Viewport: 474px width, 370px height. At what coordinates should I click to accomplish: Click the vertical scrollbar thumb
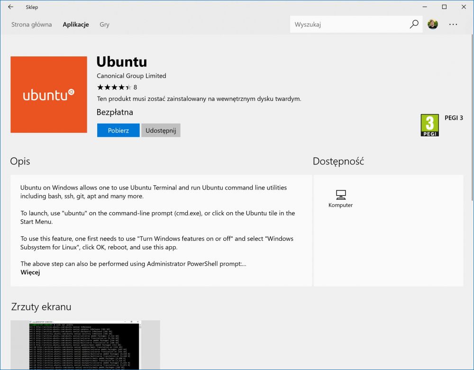coord(472,118)
